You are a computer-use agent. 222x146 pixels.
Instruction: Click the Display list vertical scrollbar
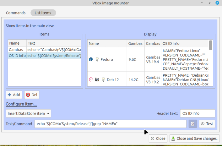(210, 46)
